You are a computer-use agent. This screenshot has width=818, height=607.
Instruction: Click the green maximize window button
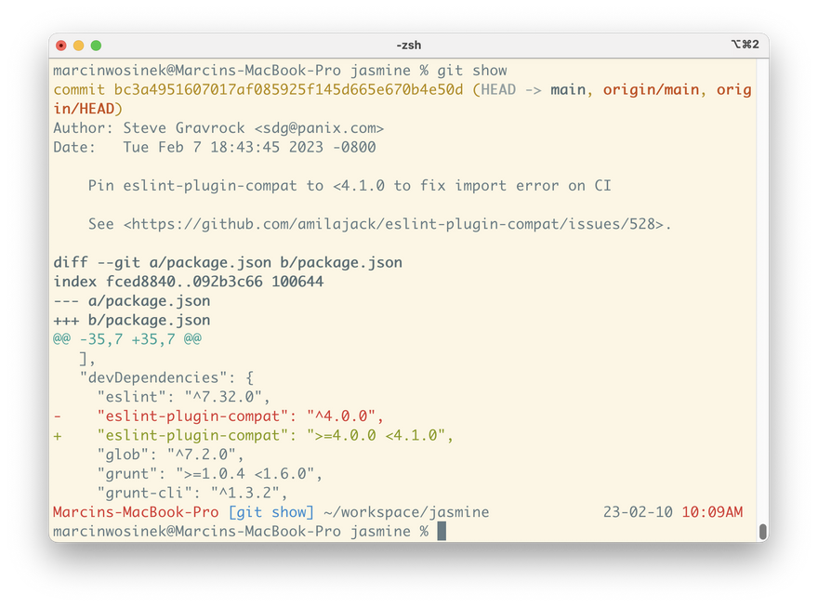point(96,45)
